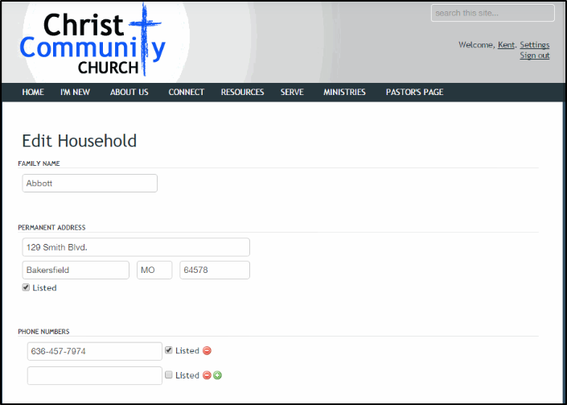This screenshot has width=567, height=405.
Task: Open the I'M NEW menu
Action: coord(75,93)
